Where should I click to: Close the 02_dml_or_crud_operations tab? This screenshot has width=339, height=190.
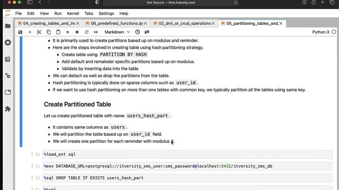[213, 23]
